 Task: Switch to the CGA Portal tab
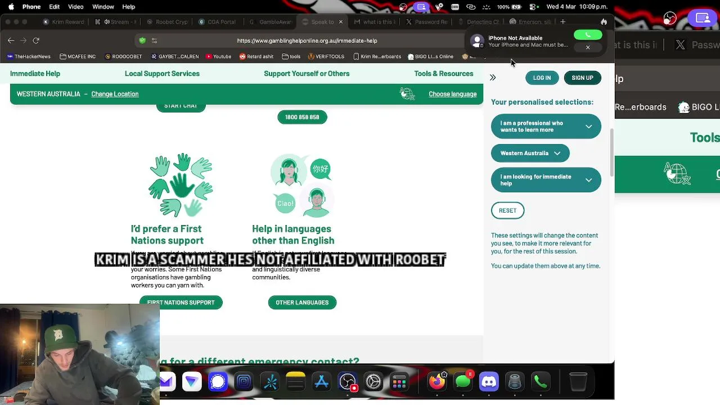click(x=218, y=22)
